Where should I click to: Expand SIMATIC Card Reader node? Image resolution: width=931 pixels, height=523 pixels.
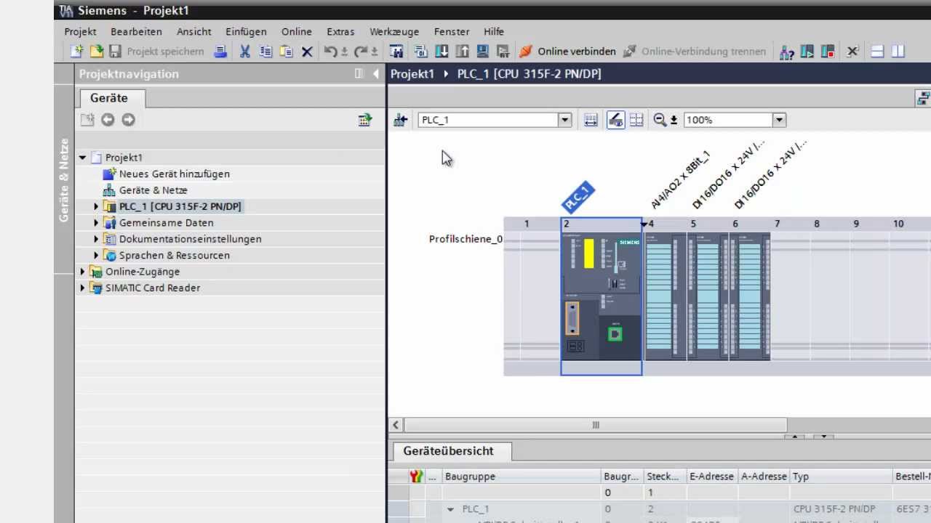coord(82,288)
